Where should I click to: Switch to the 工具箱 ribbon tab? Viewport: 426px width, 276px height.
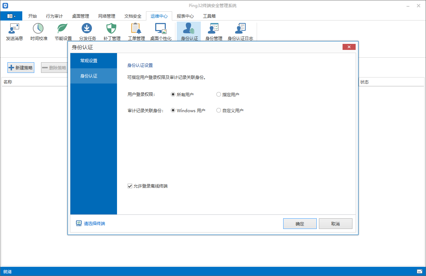[209, 16]
